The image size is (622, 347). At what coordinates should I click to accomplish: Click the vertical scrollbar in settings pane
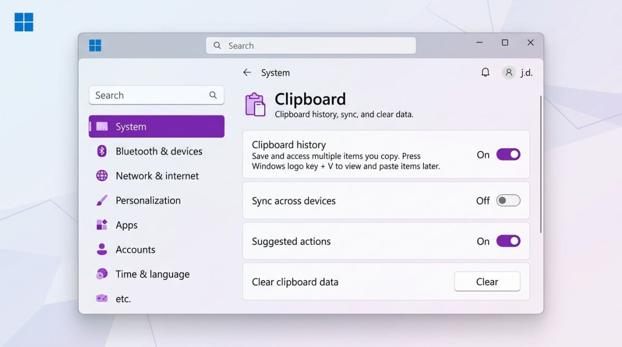(541, 164)
